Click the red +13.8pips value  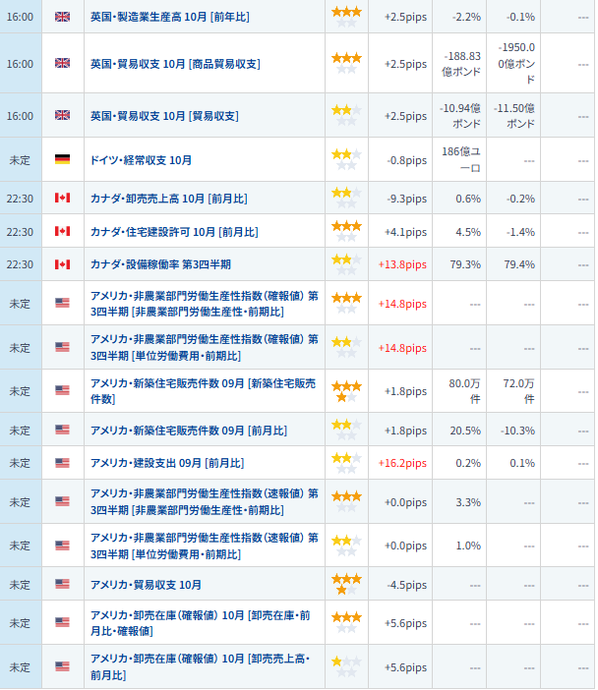[402, 264]
